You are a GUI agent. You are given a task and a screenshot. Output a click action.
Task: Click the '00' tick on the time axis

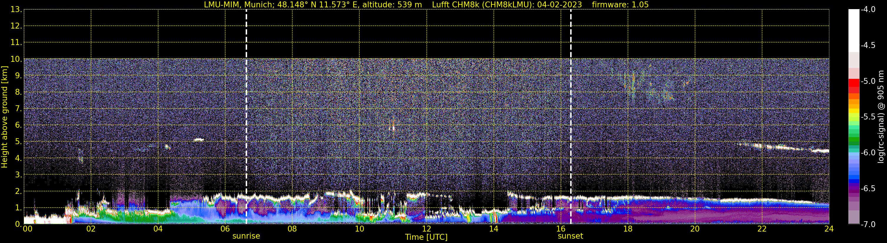[x=28, y=229]
